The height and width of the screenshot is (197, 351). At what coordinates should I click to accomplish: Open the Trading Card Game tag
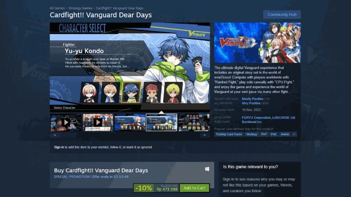click(x=229, y=134)
